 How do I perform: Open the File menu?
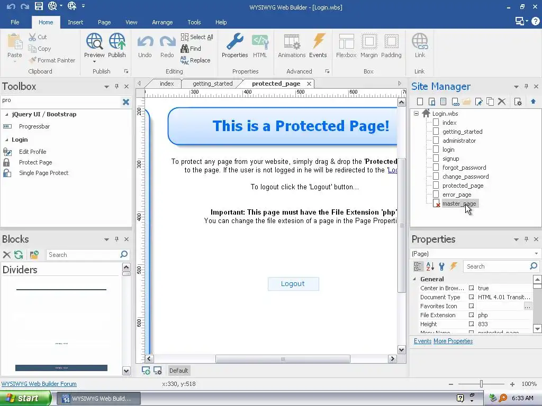click(15, 22)
